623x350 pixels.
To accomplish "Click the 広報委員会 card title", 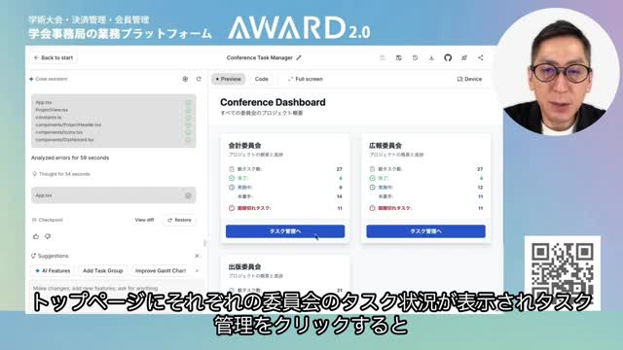I will click(x=385, y=145).
